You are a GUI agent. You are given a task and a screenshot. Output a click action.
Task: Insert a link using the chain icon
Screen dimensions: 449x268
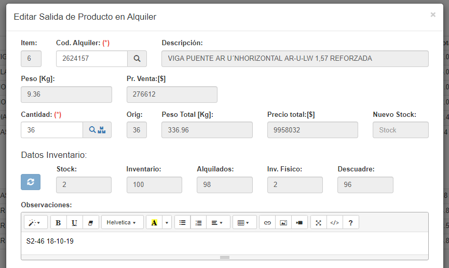267,222
